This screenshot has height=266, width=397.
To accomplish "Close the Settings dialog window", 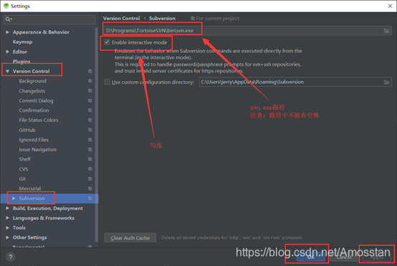I will pos(390,6).
